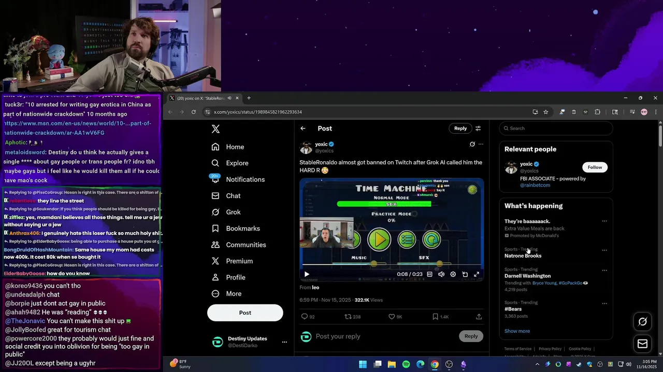Click the share post icon
663x372 pixels.
[x=479, y=317]
